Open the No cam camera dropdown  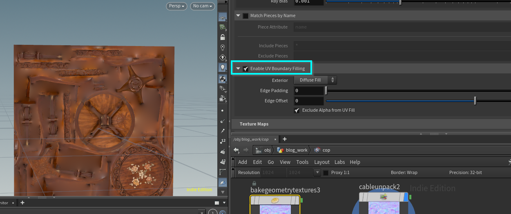202,6
